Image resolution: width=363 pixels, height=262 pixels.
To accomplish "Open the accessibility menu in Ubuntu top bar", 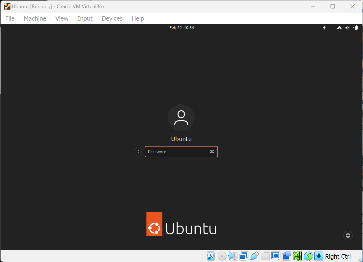I will (x=324, y=28).
